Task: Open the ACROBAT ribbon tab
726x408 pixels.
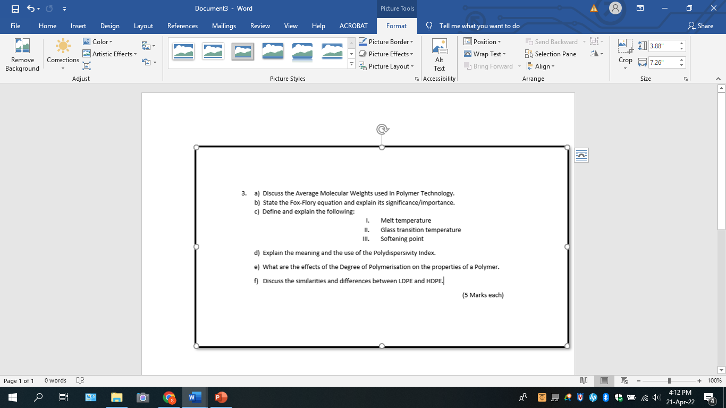Action: [x=353, y=25]
